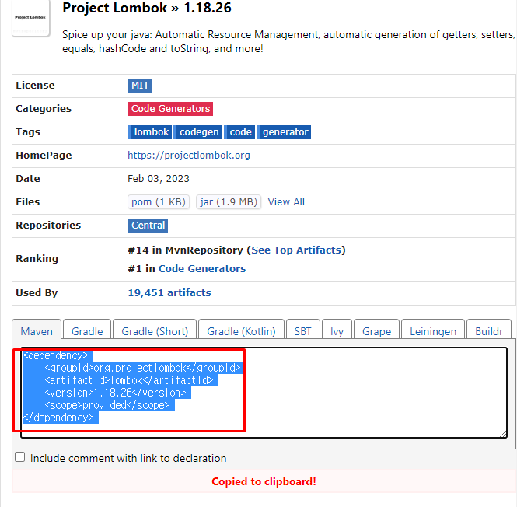Open the Code Generators category badge
Viewport: 517px width, 507px height.
click(170, 109)
